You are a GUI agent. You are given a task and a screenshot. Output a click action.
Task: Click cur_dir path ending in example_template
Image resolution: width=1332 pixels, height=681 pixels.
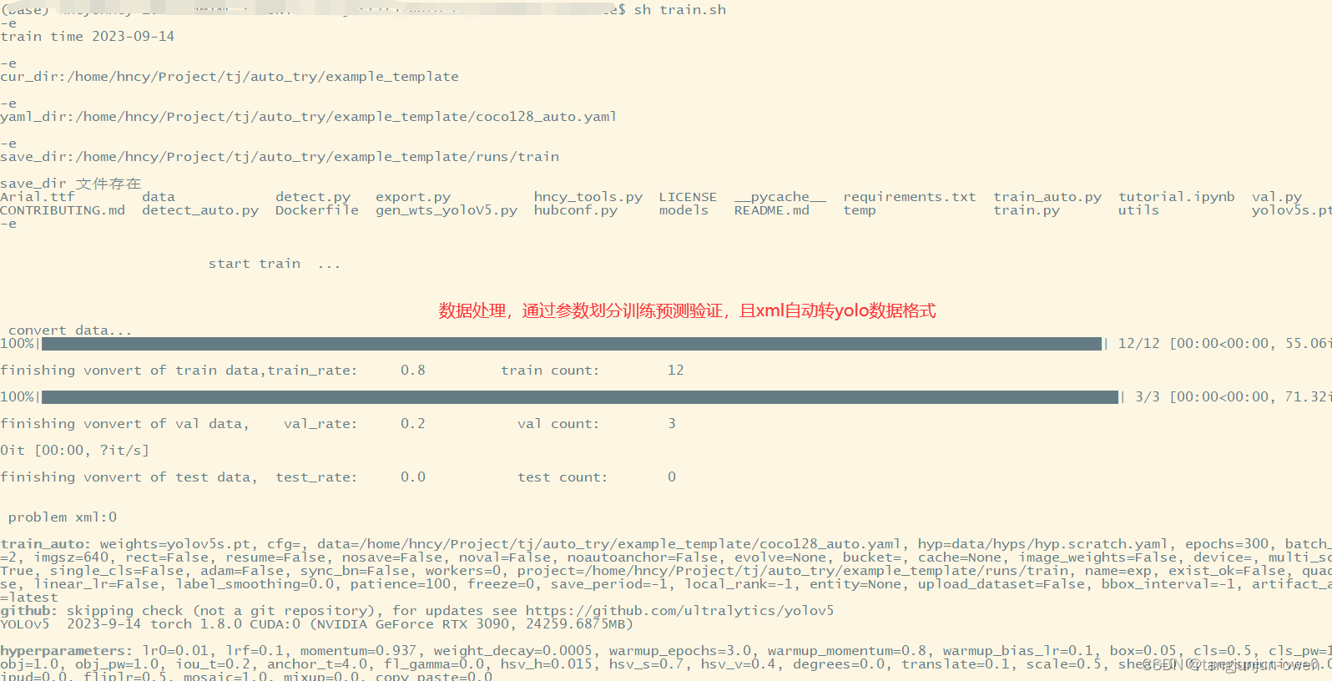pyautogui.click(x=230, y=77)
